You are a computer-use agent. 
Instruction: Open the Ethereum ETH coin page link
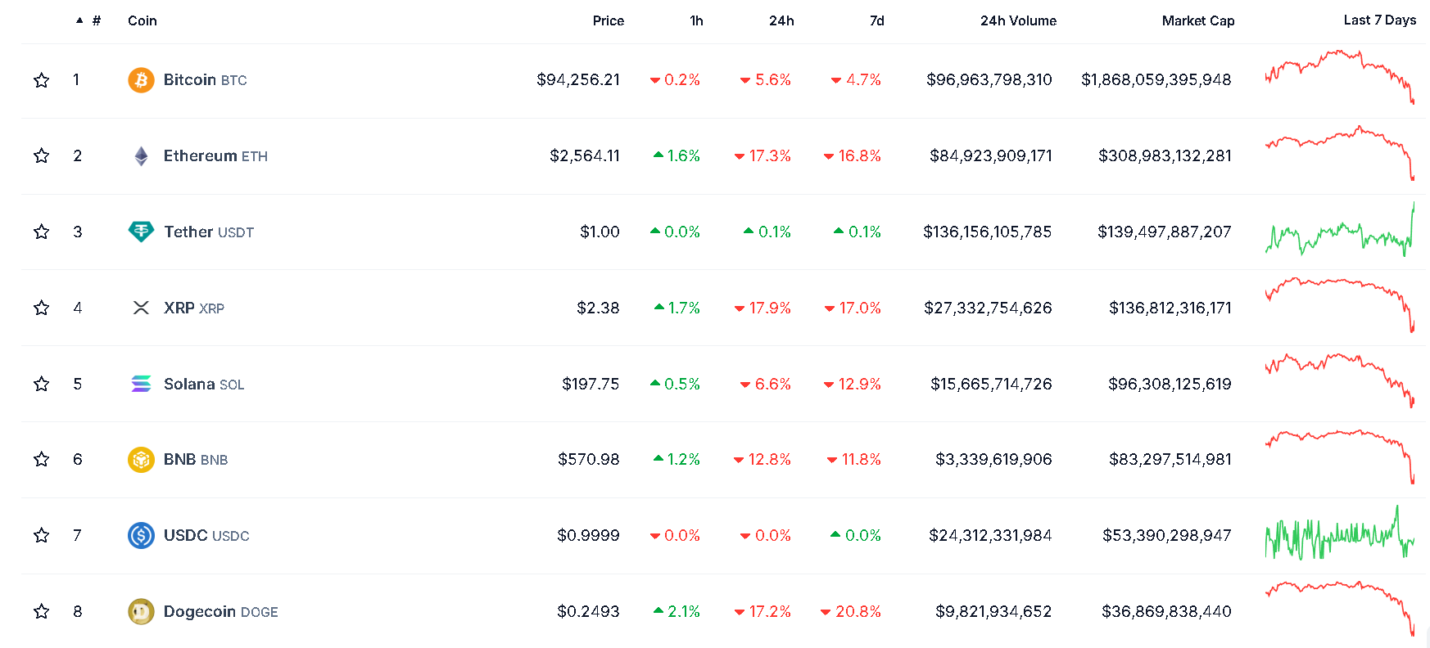click(215, 156)
